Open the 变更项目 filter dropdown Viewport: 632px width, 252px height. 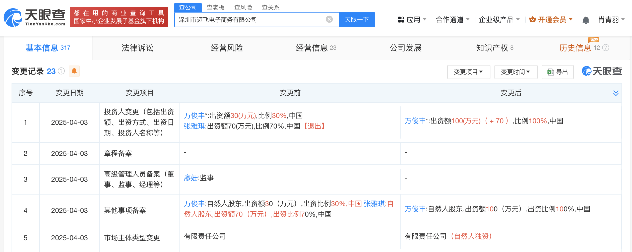[468, 72]
